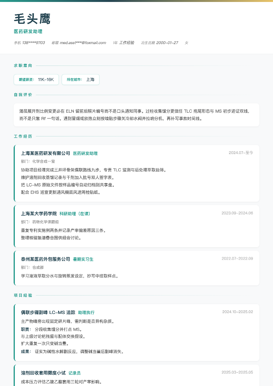Click the date range 2025.03-2025.05
273x386 pixels.
point(237,372)
